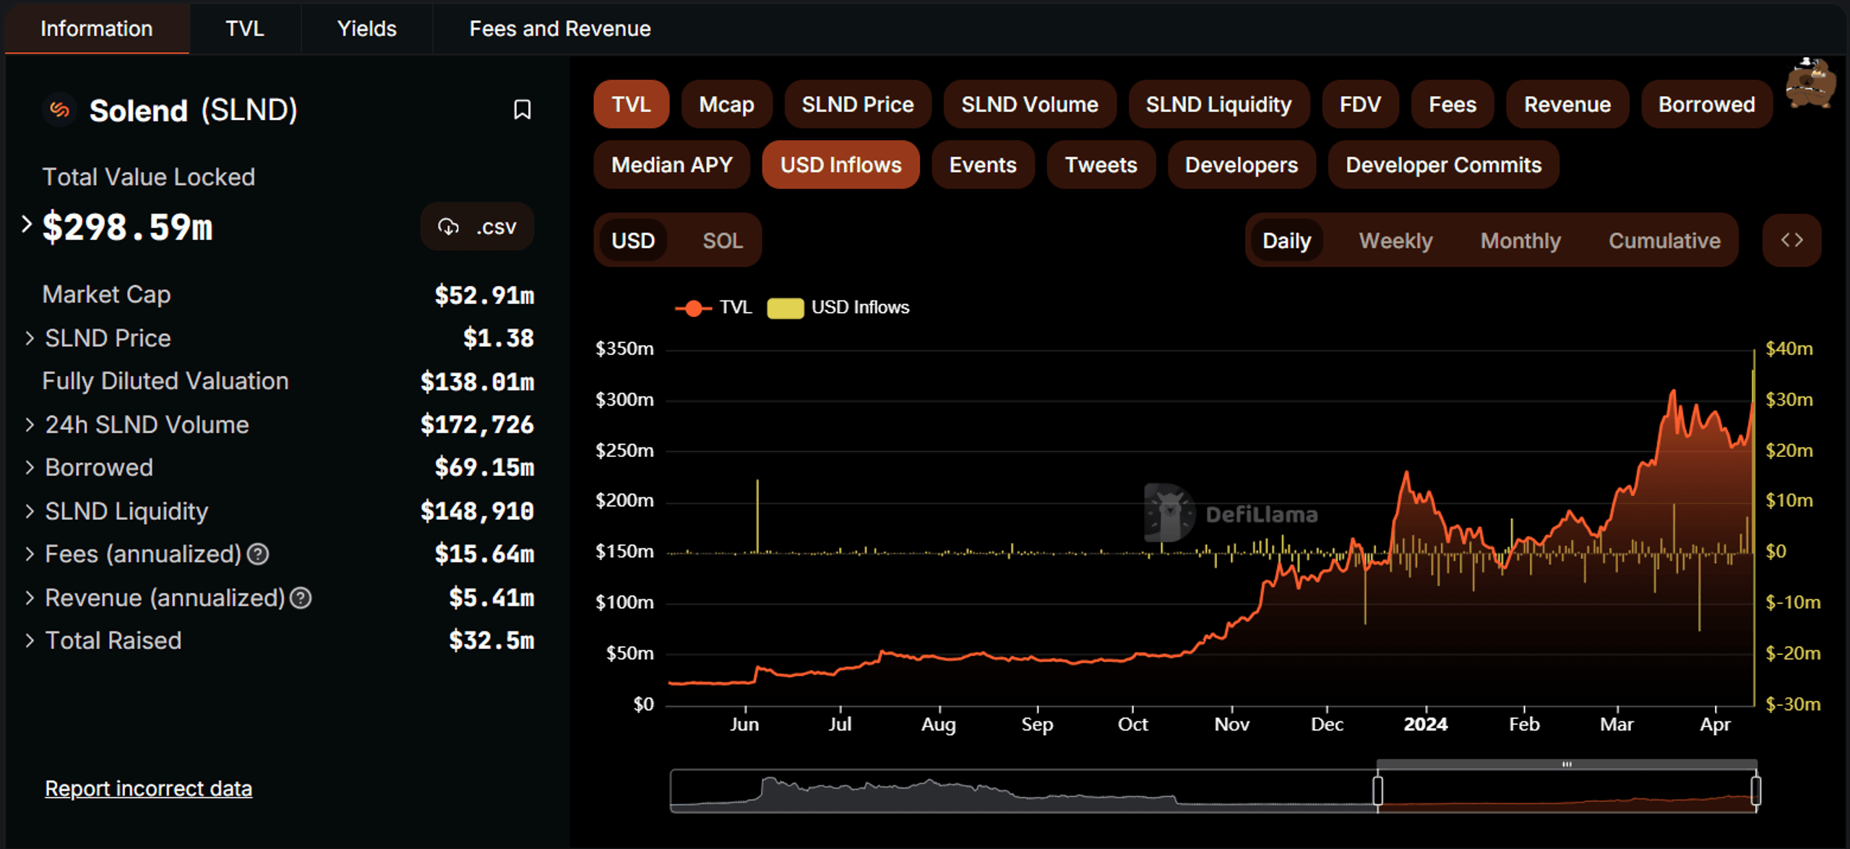Click the Nov label on the chart axis
Image resolution: width=1850 pixels, height=849 pixels.
coord(1231,724)
